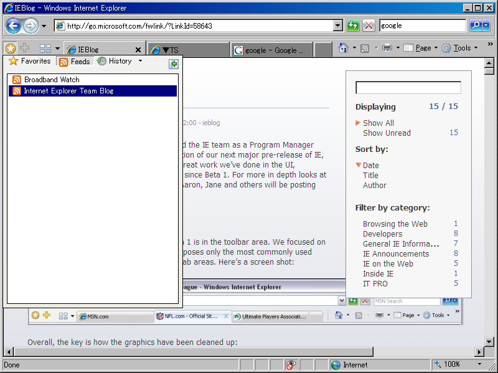
Task: Open a new blank tab
Action: point(322,50)
